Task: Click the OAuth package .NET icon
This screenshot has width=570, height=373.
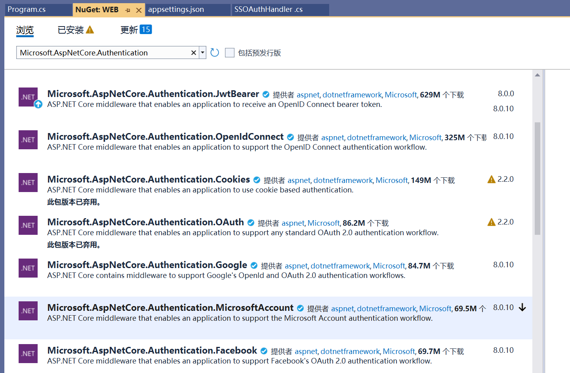Action: click(28, 225)
